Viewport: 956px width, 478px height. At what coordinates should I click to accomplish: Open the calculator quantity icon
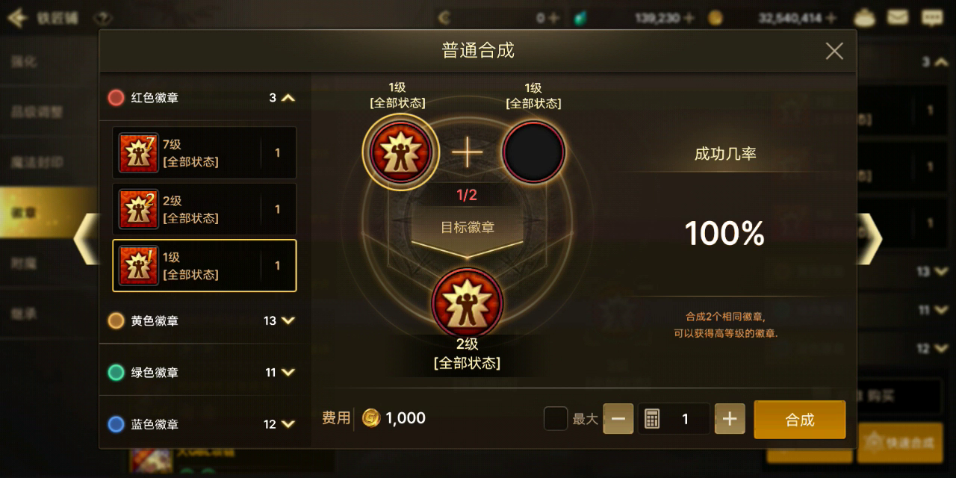[652, 419]
